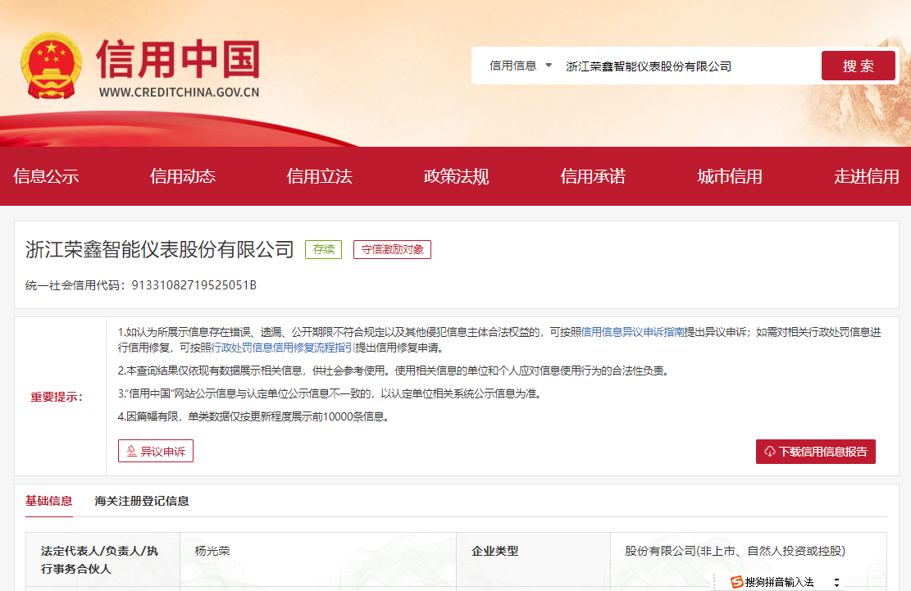This screenshot has height=591, width=911.
Task: Select the 基础信息 tab
Action: click(x=48, y=501)
